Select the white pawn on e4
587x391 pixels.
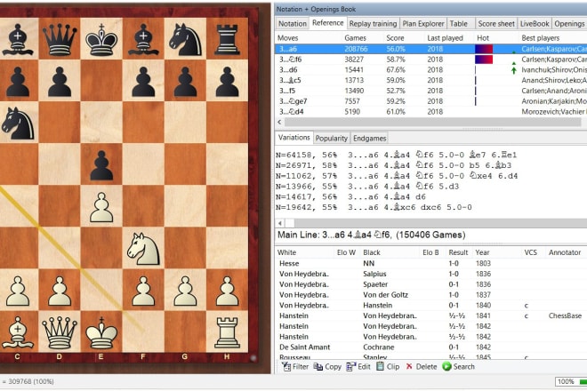101,207
